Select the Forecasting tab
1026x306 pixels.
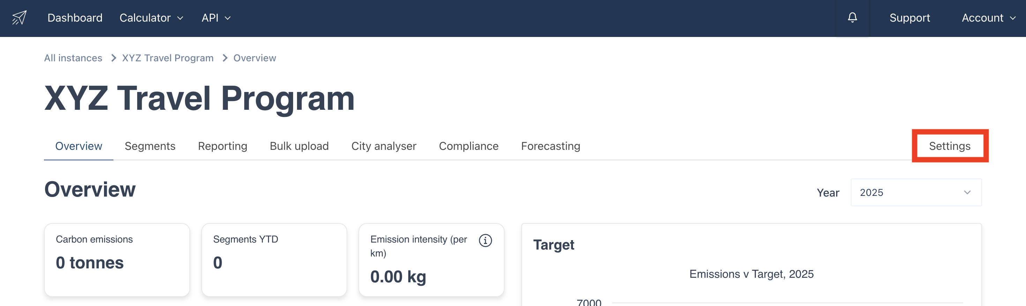pyautogui.click(x=550, y=146)
